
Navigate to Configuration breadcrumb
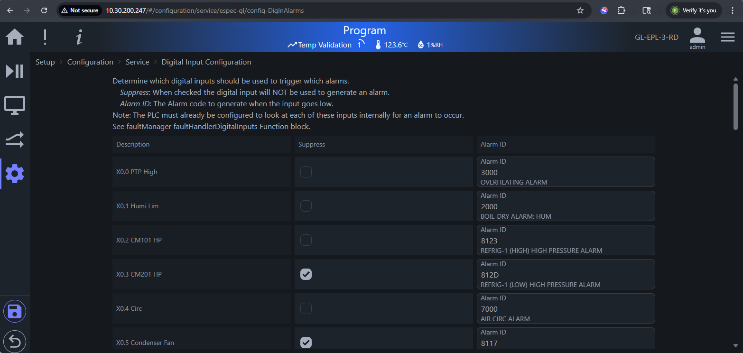pos(90,62)
